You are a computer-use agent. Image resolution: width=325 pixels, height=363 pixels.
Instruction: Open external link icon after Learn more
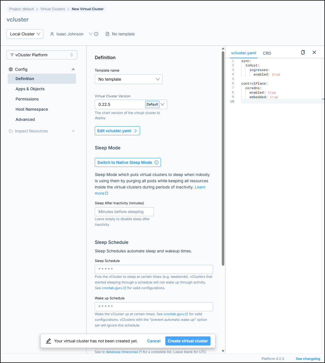[107, 193]
